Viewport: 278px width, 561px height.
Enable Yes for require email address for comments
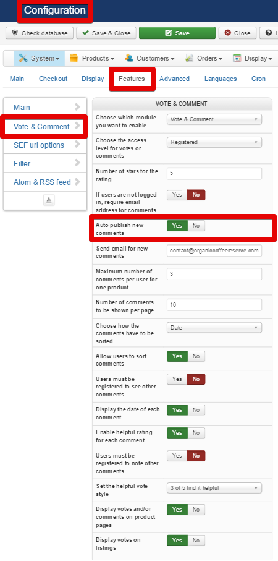coord(177,195)
